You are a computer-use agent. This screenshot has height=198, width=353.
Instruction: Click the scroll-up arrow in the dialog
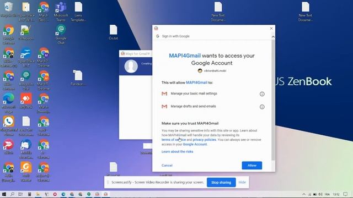273,37
